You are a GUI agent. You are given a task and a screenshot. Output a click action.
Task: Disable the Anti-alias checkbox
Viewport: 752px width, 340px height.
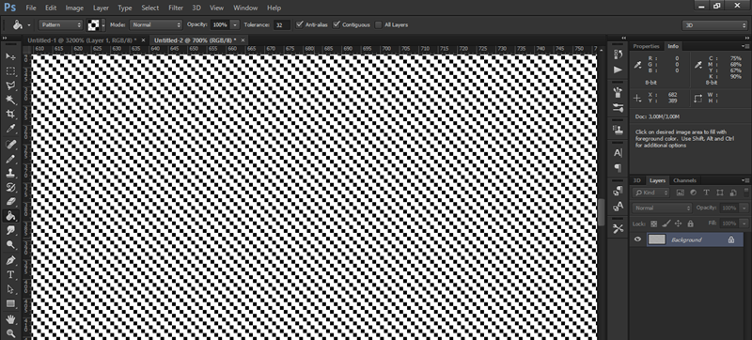[300, 24]
